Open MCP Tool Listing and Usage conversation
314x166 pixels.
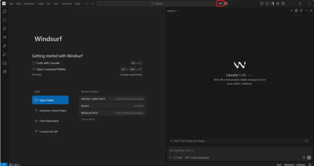[239, 141]
